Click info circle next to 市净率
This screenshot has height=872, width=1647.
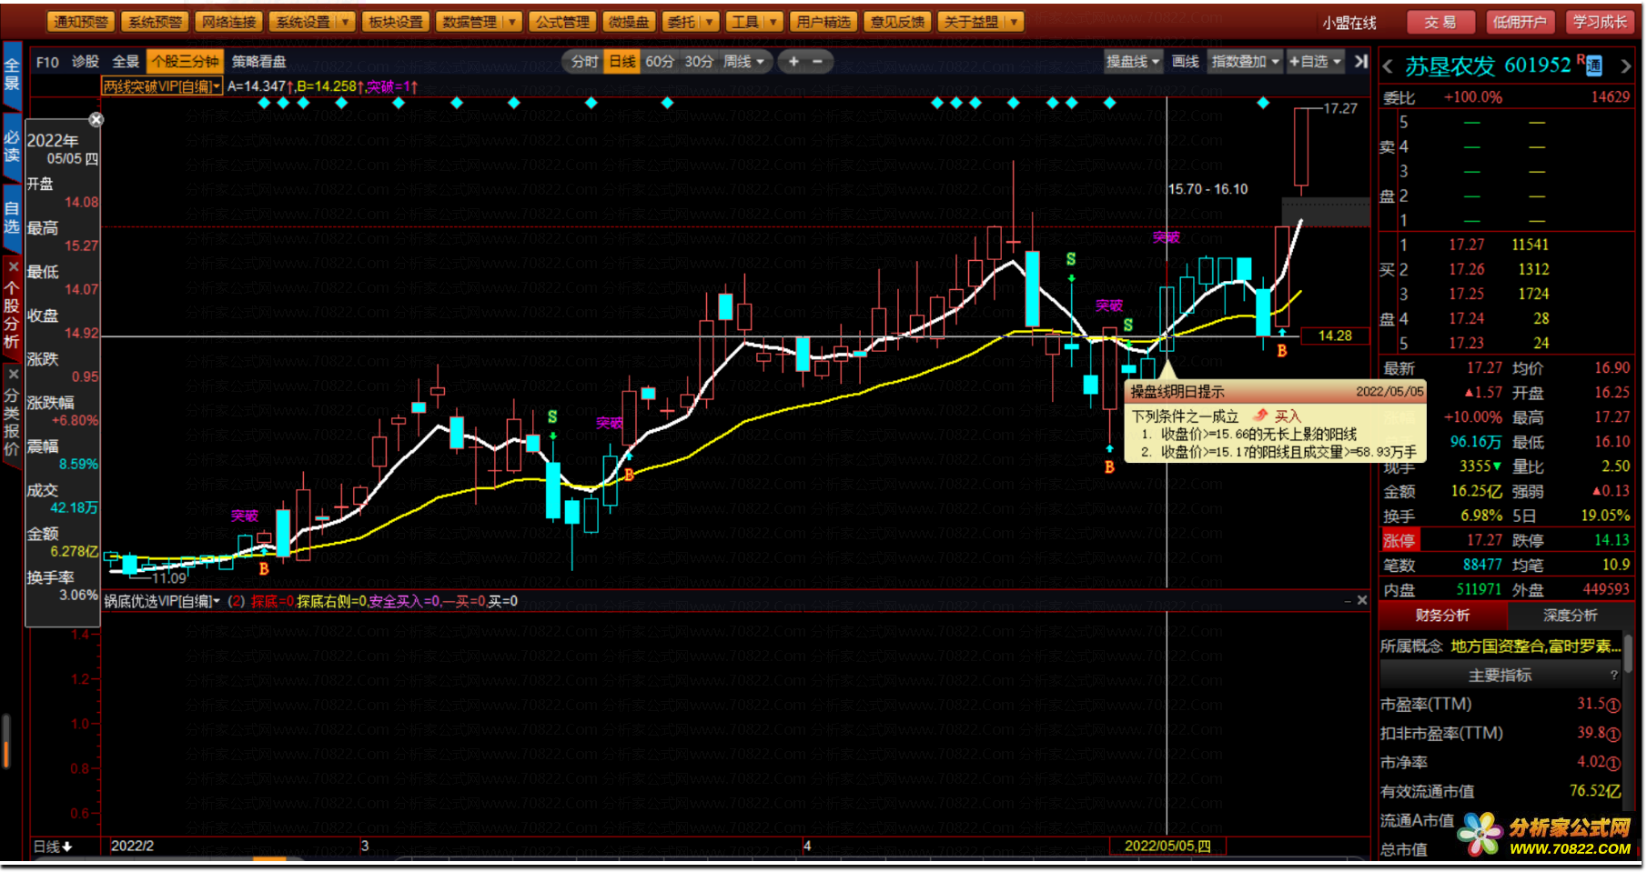pyautogui.click(x=1613, y=764)
